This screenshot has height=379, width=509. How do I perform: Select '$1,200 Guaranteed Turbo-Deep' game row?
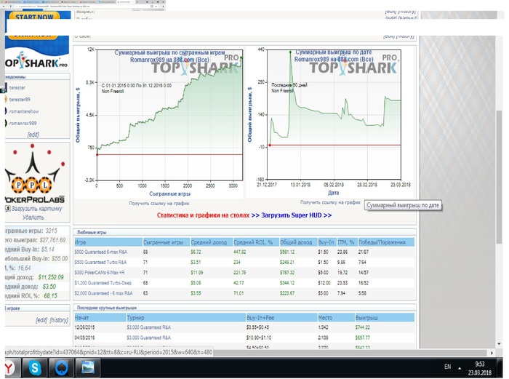[244, 283]
